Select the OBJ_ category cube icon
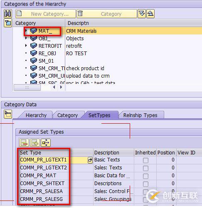 pos(33,38)
